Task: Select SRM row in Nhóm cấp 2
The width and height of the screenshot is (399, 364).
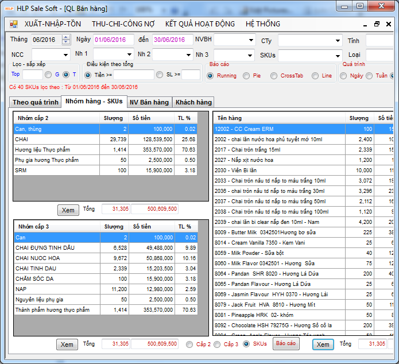Action: tap(106, 171)
